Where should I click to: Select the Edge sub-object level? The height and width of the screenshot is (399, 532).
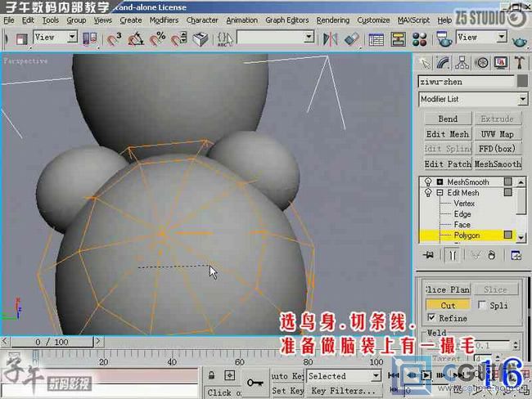click(462, 214)
